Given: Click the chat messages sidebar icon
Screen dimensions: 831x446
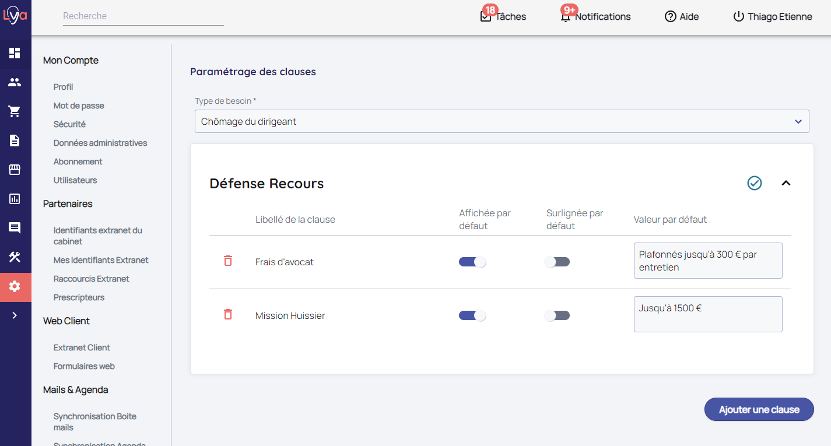Looking at the screenshot, I should tap(15, 228).
